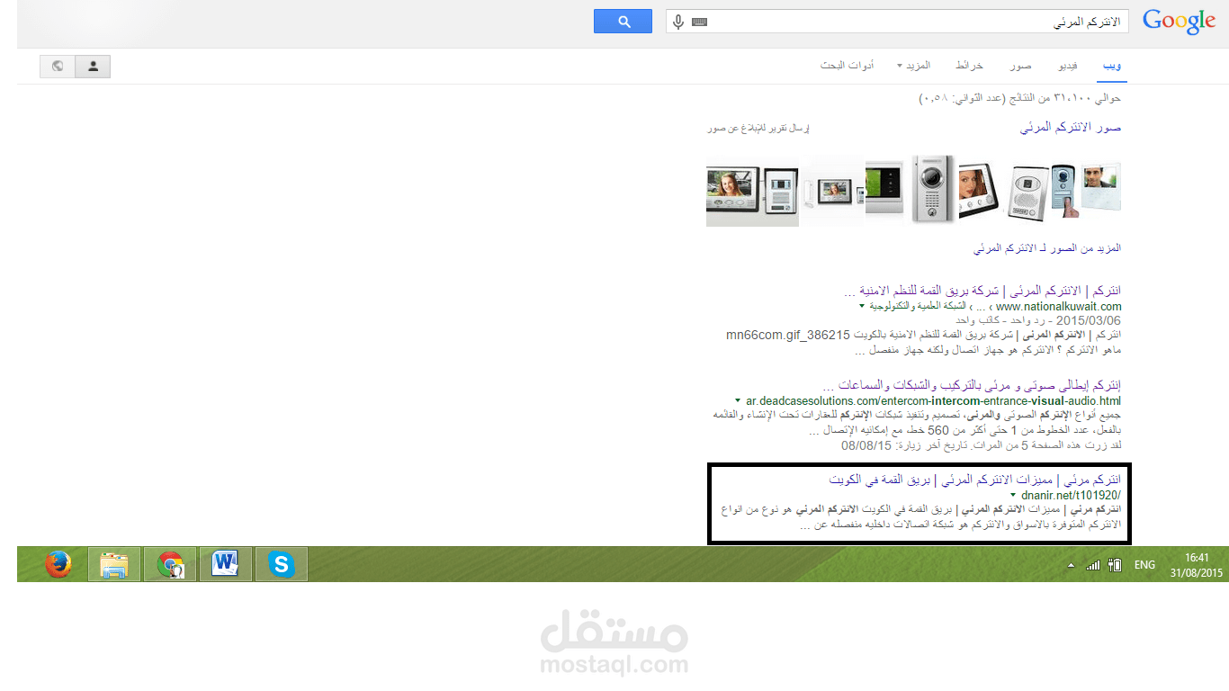
Task: Open the المزيد من الصور link
Action: (1047, 247)
